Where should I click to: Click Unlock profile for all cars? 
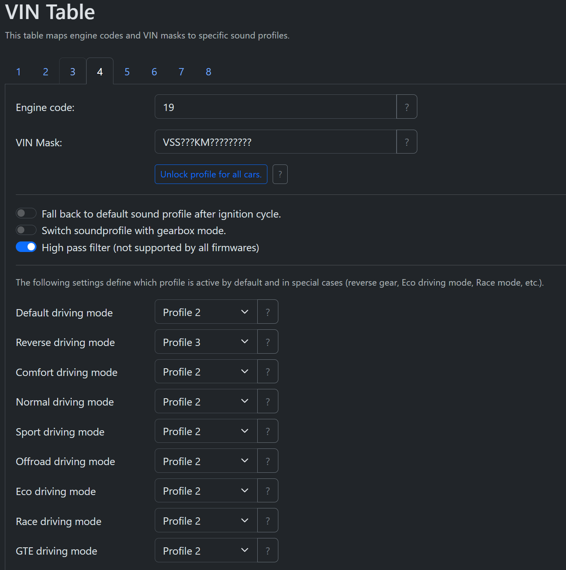tap(211, 174)
